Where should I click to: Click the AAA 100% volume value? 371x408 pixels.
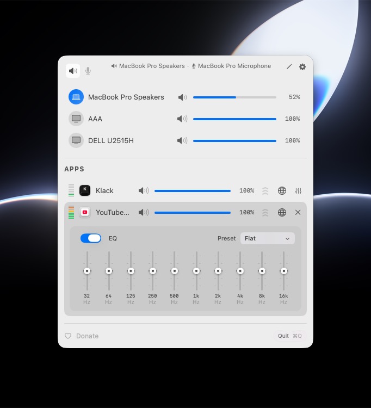[293, 119]
